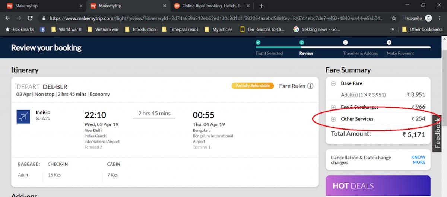The image size is (447, 197).
Task: Click the padlock site info icon
Action: (x=44, y=18)
